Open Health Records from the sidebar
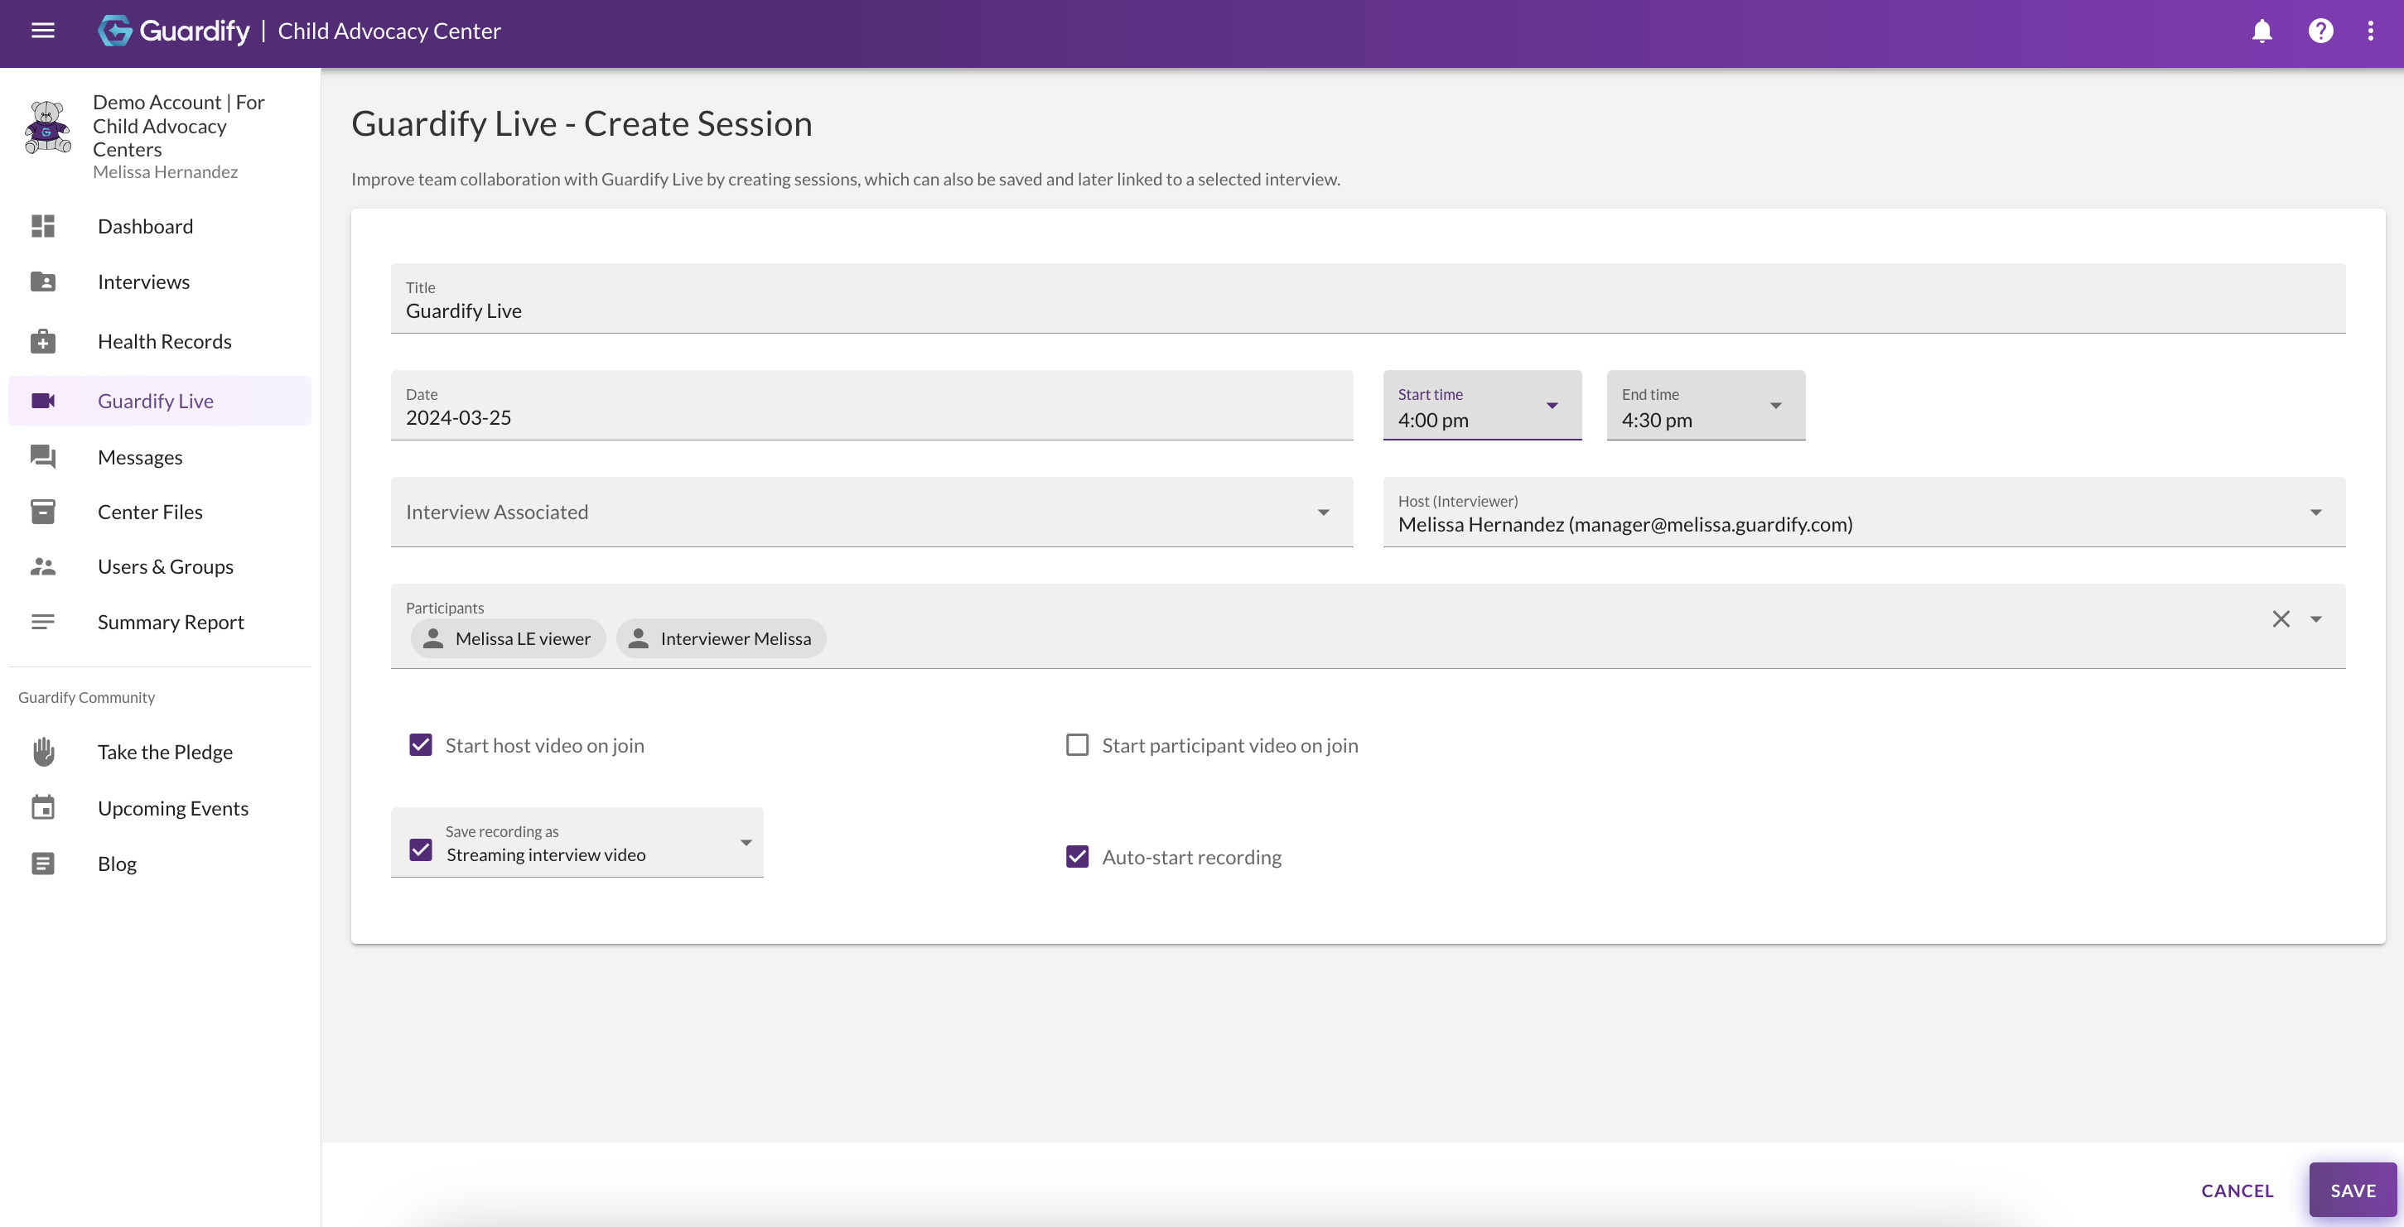Screen dimensions: 2404x1227 [43, 341]
